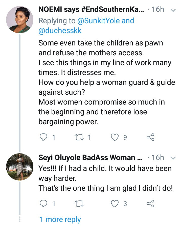The image size is (182, 226).
Task: Share NOEMI's tweet using share icon
Action: 150,137
